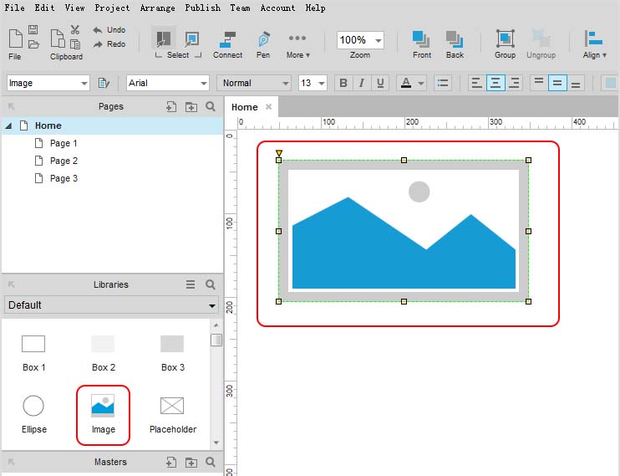Click the Paste icon in Clipboard group
Viewport: 620px width, 476px height.
pyautogui.click(x=75, y=44)
